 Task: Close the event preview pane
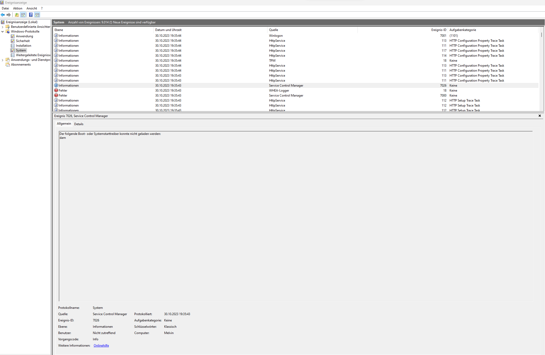tap(539, 116)
